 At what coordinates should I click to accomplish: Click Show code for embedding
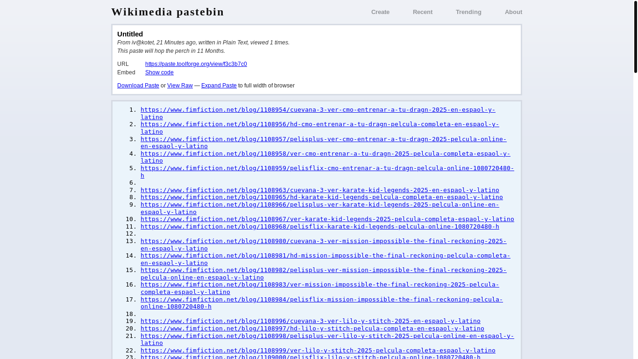(159, 72)
